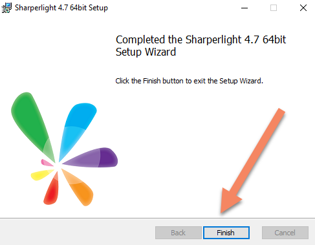Click the installer icon in the title bar
The width and height of the screenshot is (315, 245).
coord(6,8)
